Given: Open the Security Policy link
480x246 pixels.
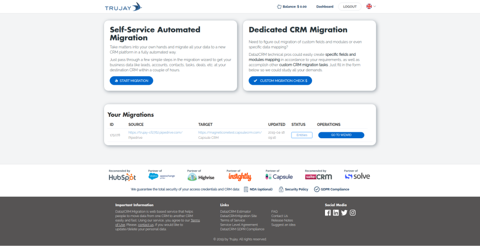Looking at the screenshot, I should click(296, 190).
